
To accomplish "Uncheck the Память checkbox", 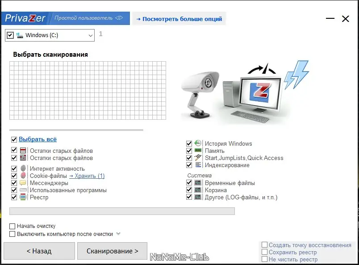I will click(x=189, y=151).
